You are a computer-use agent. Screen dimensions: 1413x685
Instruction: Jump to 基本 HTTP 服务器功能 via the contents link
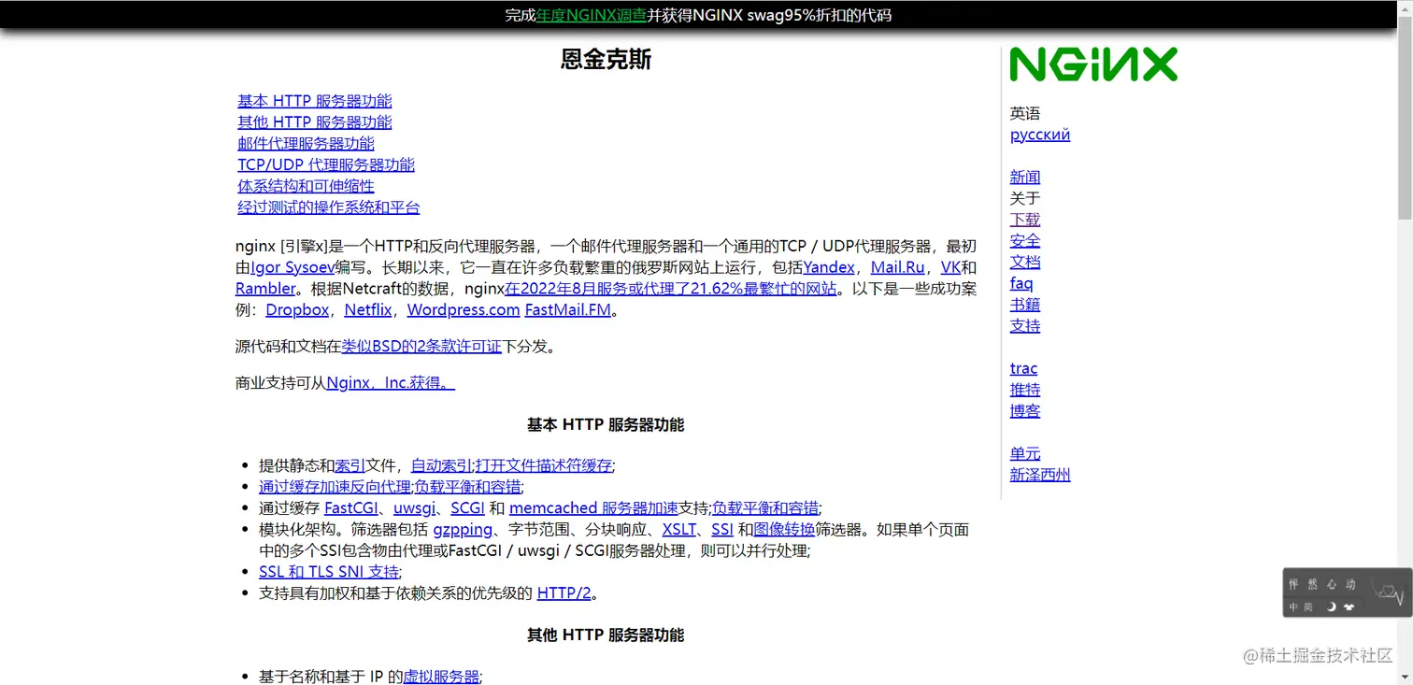[315, 101]
